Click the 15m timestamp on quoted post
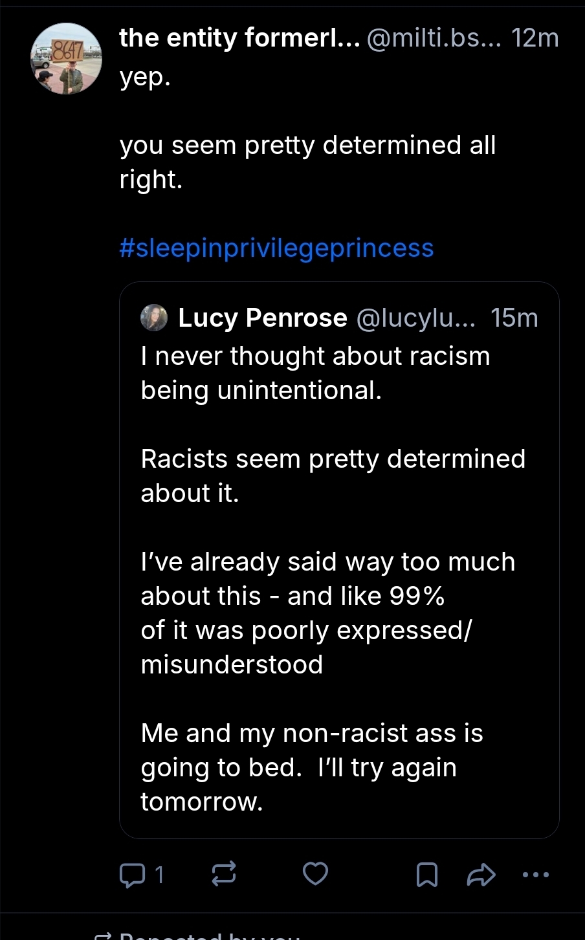585x940 pixels. pos(514,318)
